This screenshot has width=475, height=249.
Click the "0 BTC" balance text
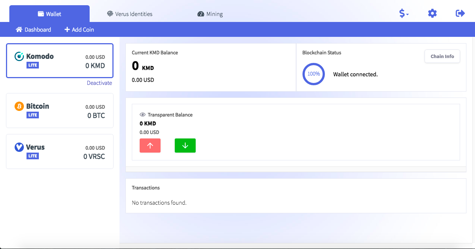click(96, 115)
